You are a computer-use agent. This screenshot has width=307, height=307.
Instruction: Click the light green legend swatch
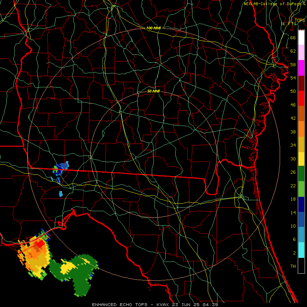[301, 189]
